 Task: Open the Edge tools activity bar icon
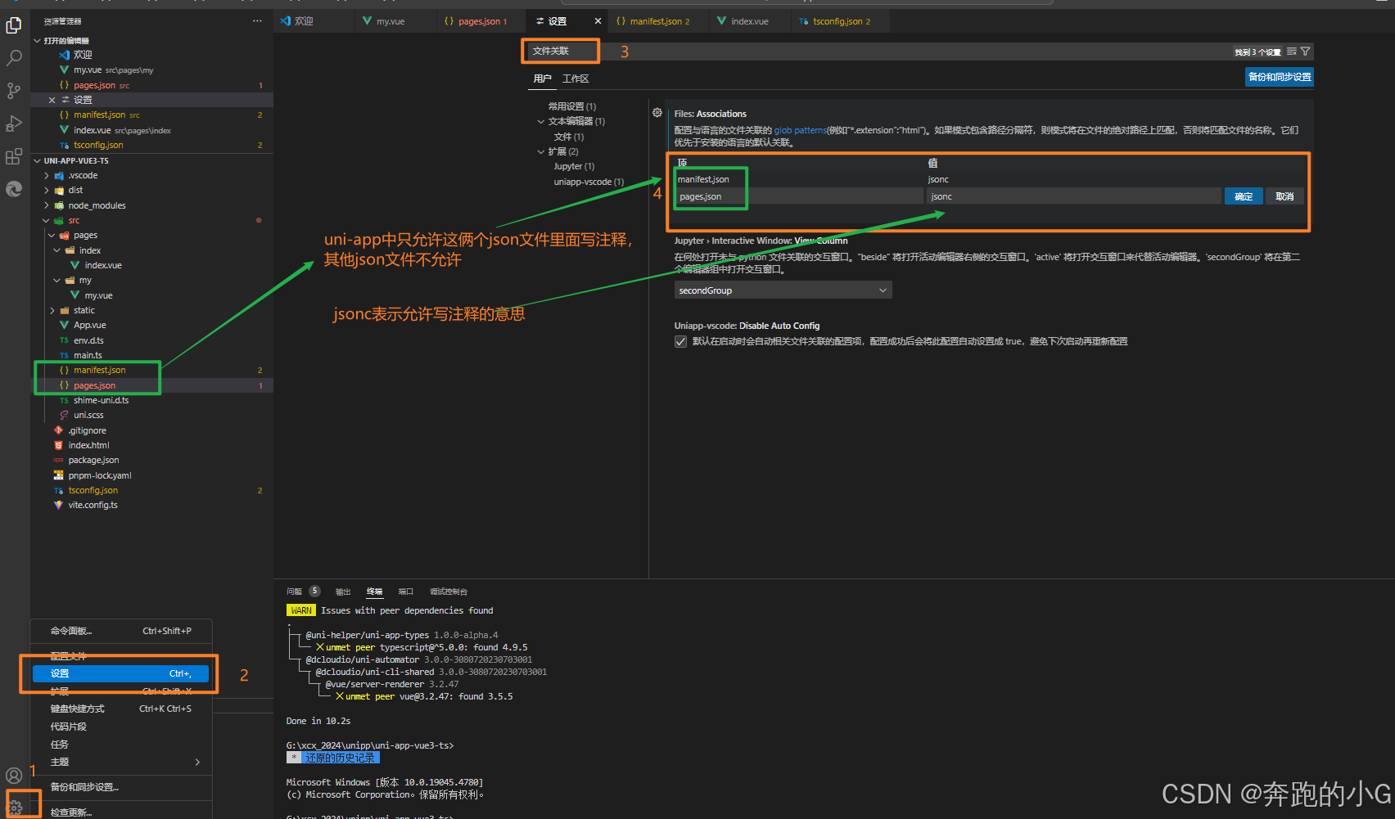(x=14, y=189)
